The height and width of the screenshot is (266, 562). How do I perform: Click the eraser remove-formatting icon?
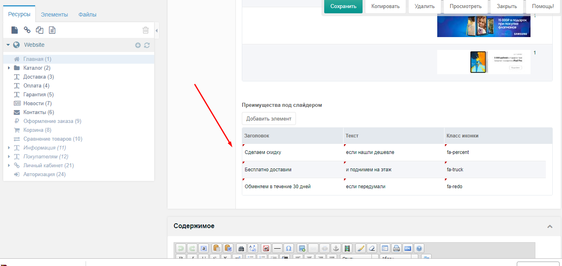(372, 248)
